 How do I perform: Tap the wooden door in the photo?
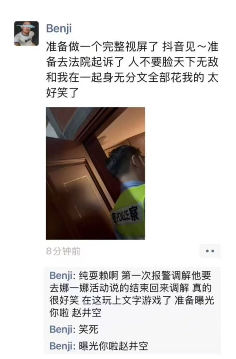tap(75, 190)
